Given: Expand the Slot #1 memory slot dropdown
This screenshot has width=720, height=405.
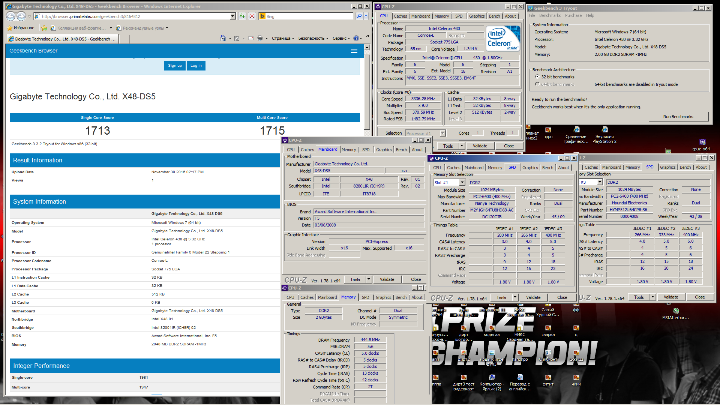Looking at the screenshot, I should click(x=462, y=183).
